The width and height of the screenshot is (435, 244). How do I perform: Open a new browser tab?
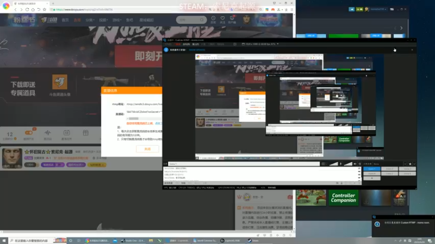click(53, 3)
